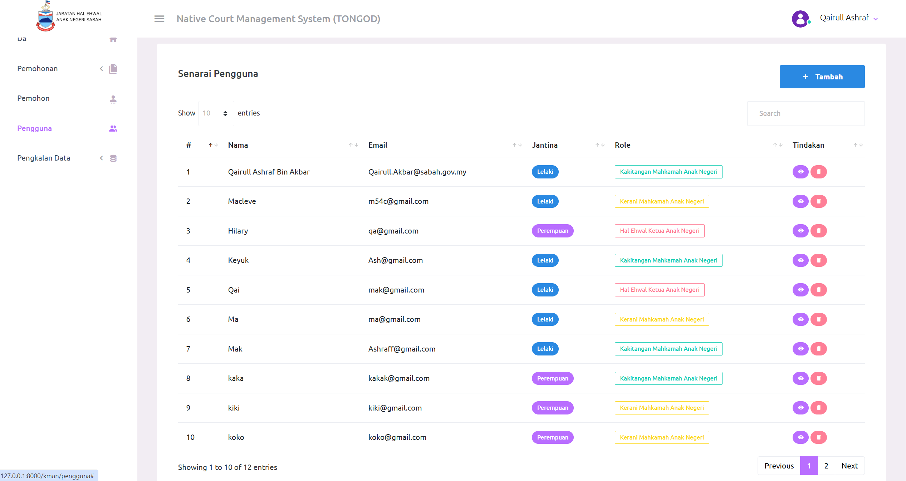Click the user avatar icon in header
The image size is (906, 481).
click(800, 19)
